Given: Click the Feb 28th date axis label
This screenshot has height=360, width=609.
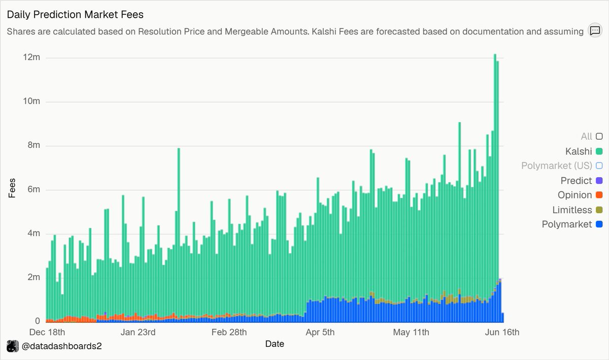Looking at the screenshot, I should click(x=229, y=333).
